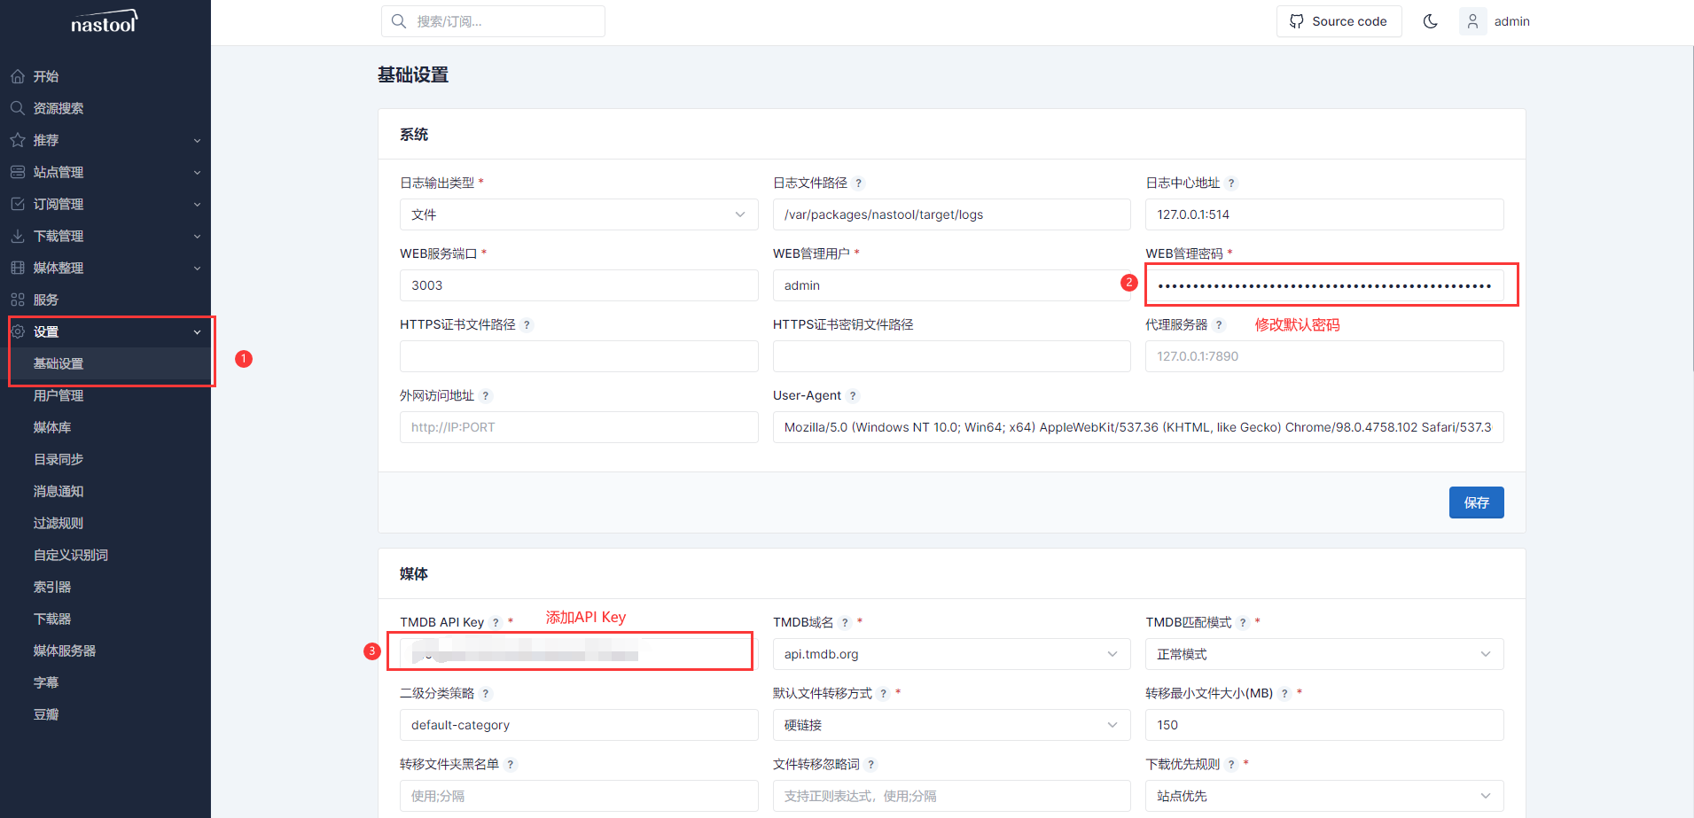Go to 媒体服务器 settings page
Image resolution: width=1694 pixels, height=818 pixels.
[x=65, y=651]
